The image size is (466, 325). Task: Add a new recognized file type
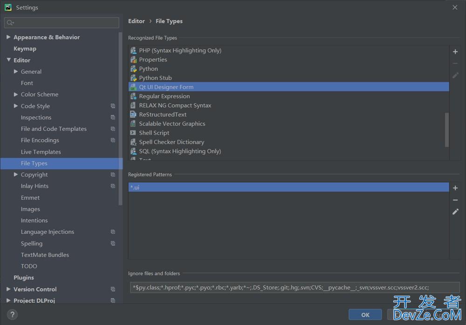click(455, 52)
